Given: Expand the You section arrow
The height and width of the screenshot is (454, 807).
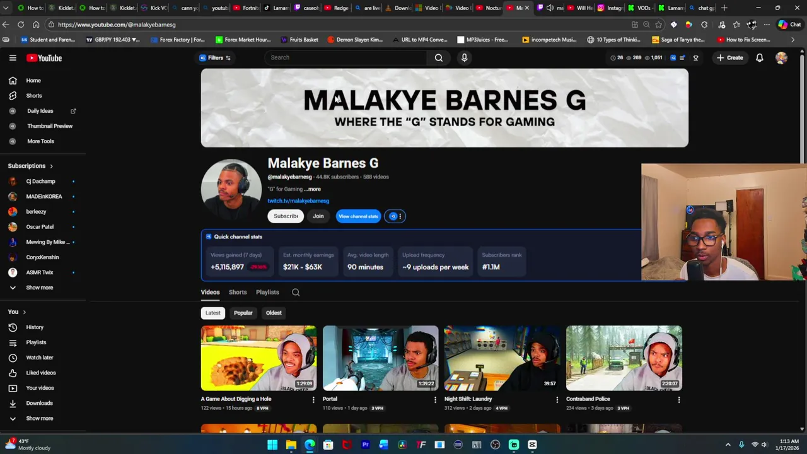Looking at the screenshot, I should pos(24,312).
